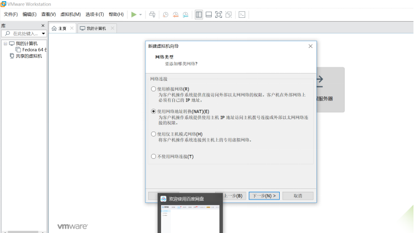Open the 文件(F) menu
Screen dimensions: 414x233
coord(11,14)
